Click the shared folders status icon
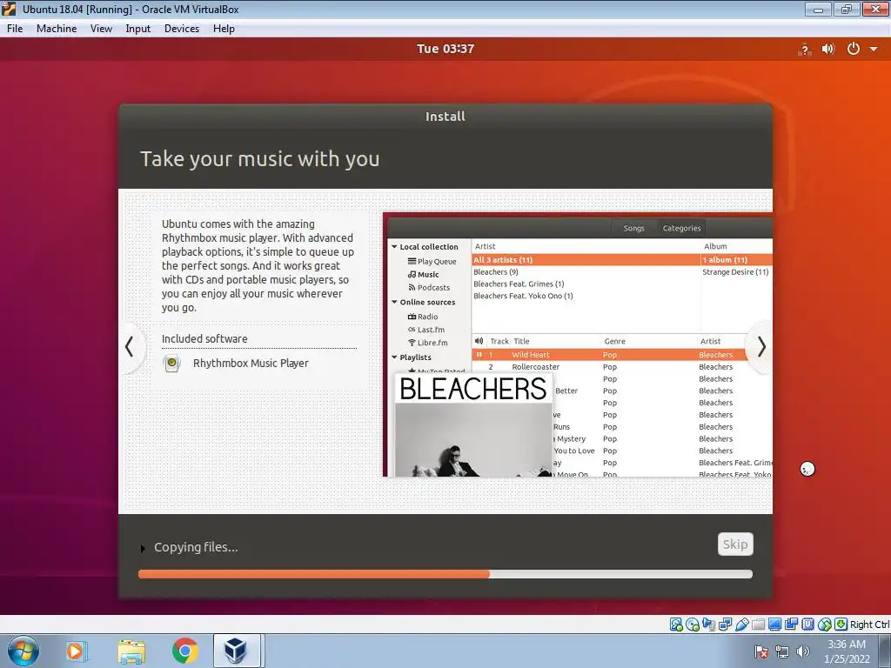Viewport: 891px width, 668px height. point(758,625)
